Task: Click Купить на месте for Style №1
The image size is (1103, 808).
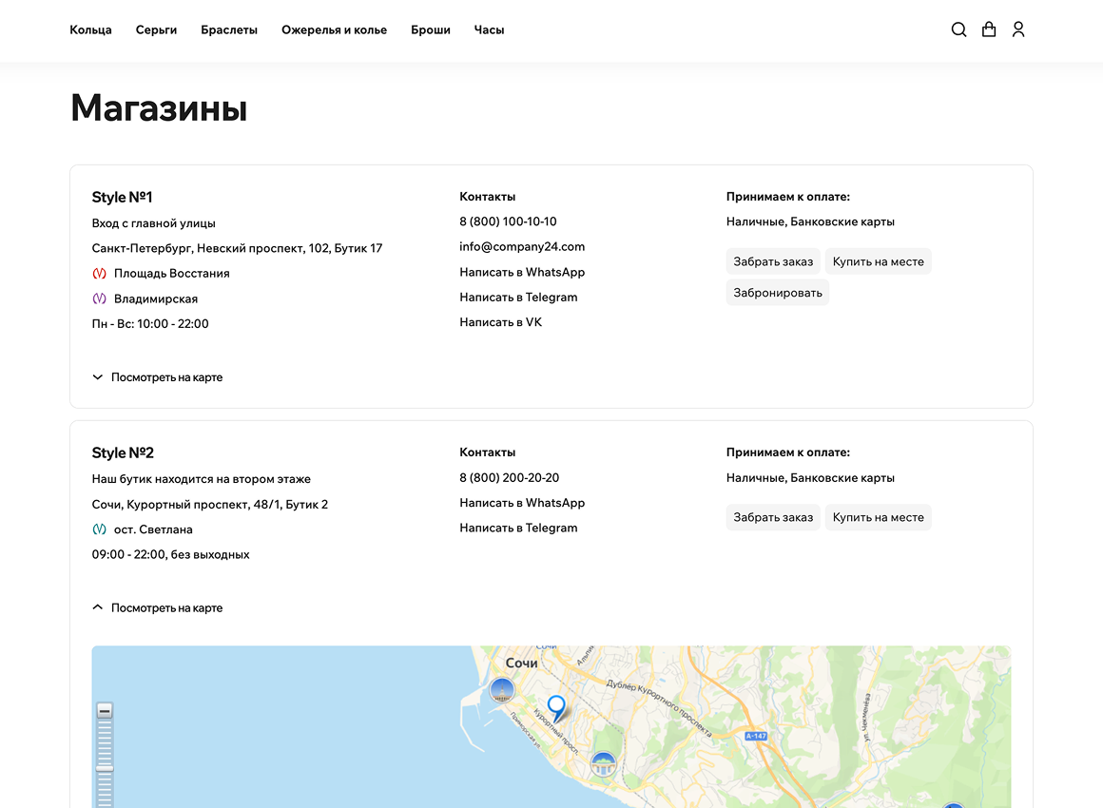Action: coord(878,261)
